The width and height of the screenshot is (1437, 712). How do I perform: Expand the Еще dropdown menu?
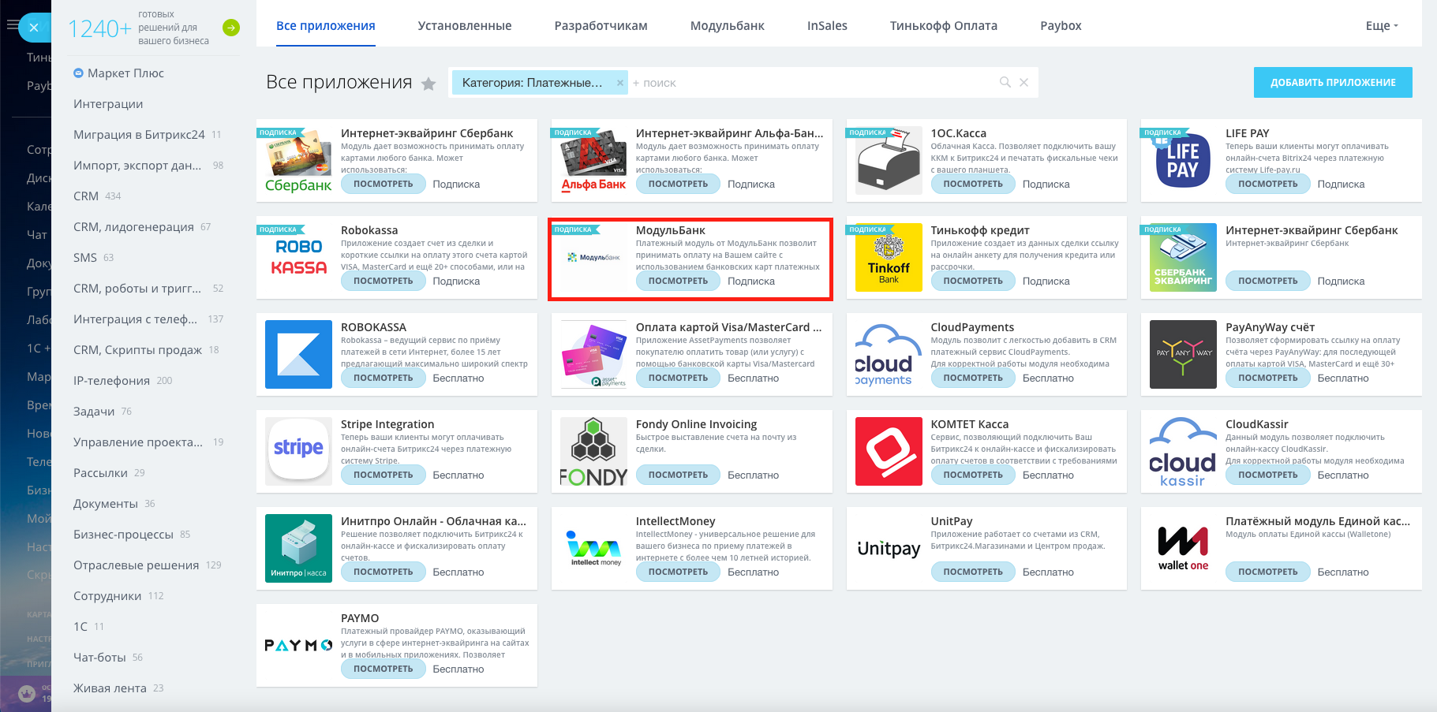coord(1382,26)
